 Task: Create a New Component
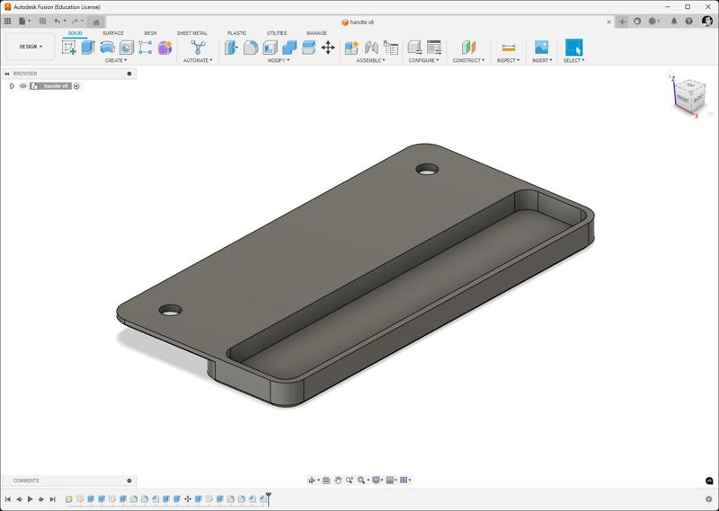click(351, 48)
